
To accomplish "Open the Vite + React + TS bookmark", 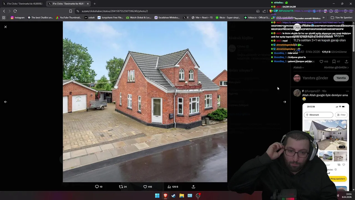I will pyautogui.click(x=202, y=17).
